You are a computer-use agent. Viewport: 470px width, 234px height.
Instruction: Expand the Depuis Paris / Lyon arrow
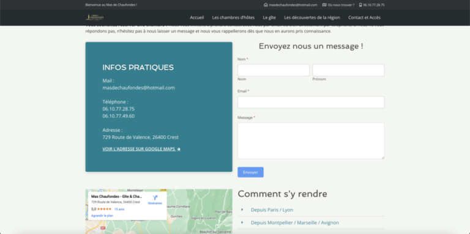pyautogui.click(x=242, y=210)
